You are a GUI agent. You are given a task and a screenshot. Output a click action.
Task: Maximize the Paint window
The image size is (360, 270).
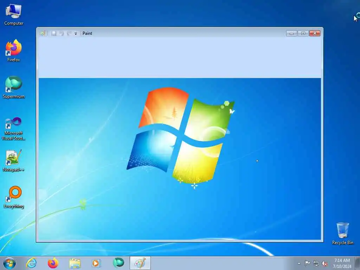pos(303,33)
